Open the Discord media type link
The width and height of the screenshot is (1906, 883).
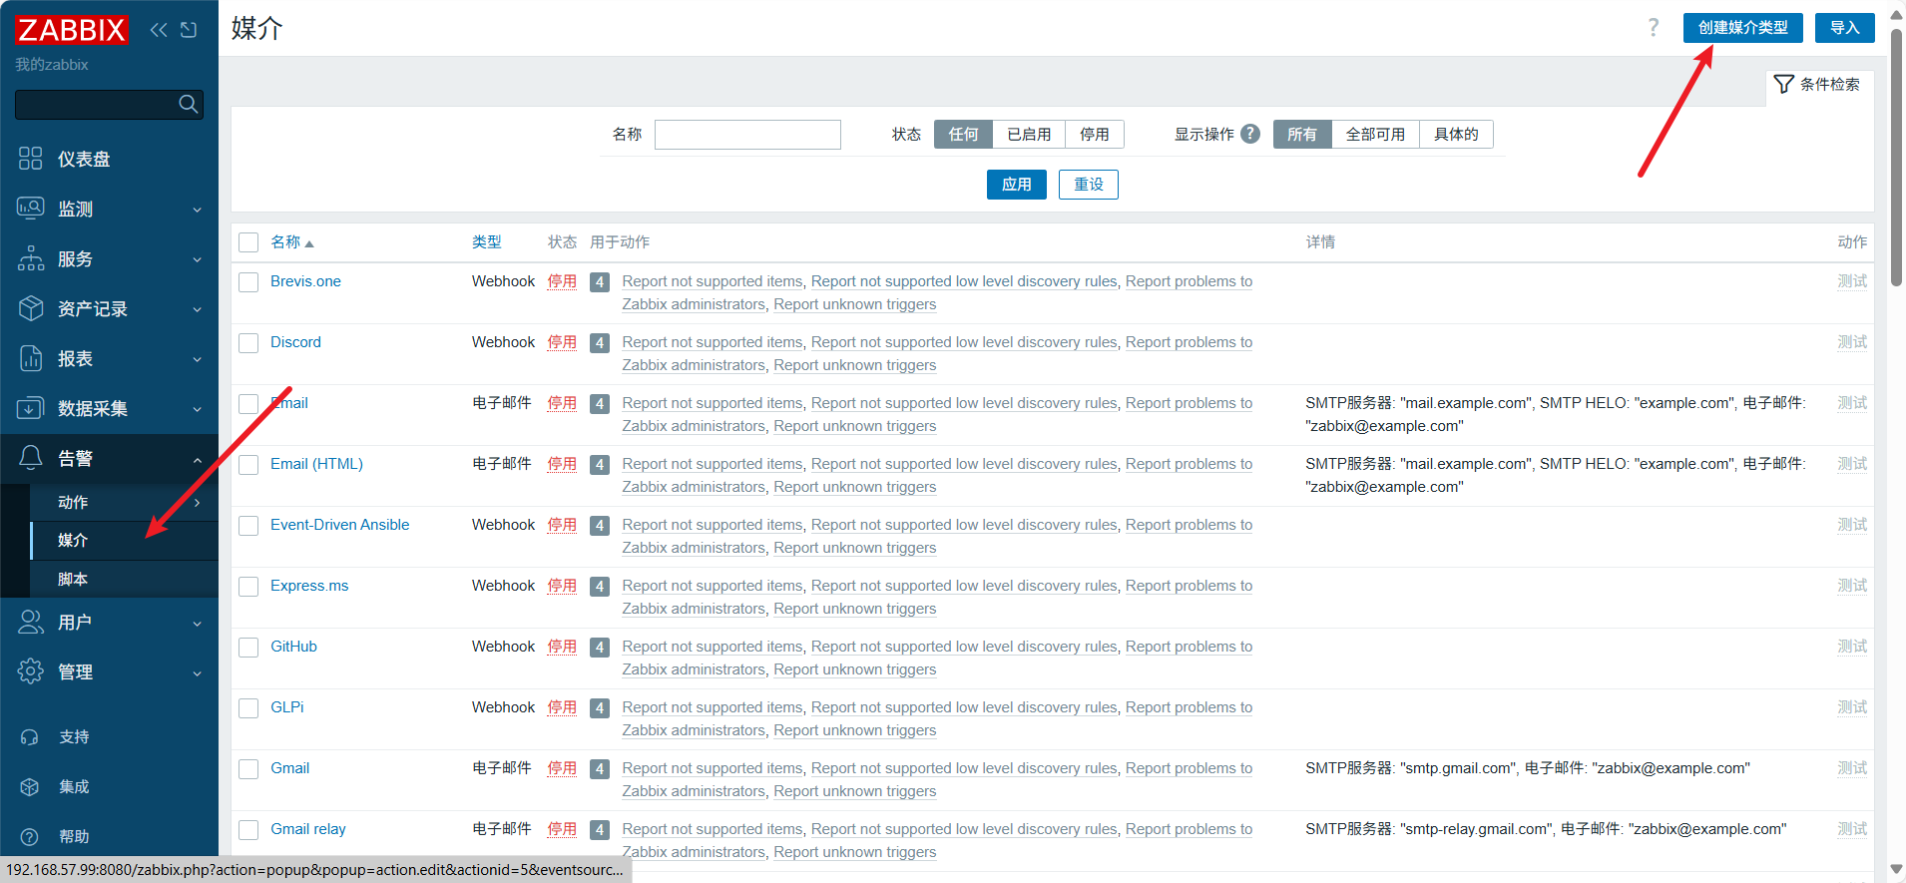click(295, 342)
